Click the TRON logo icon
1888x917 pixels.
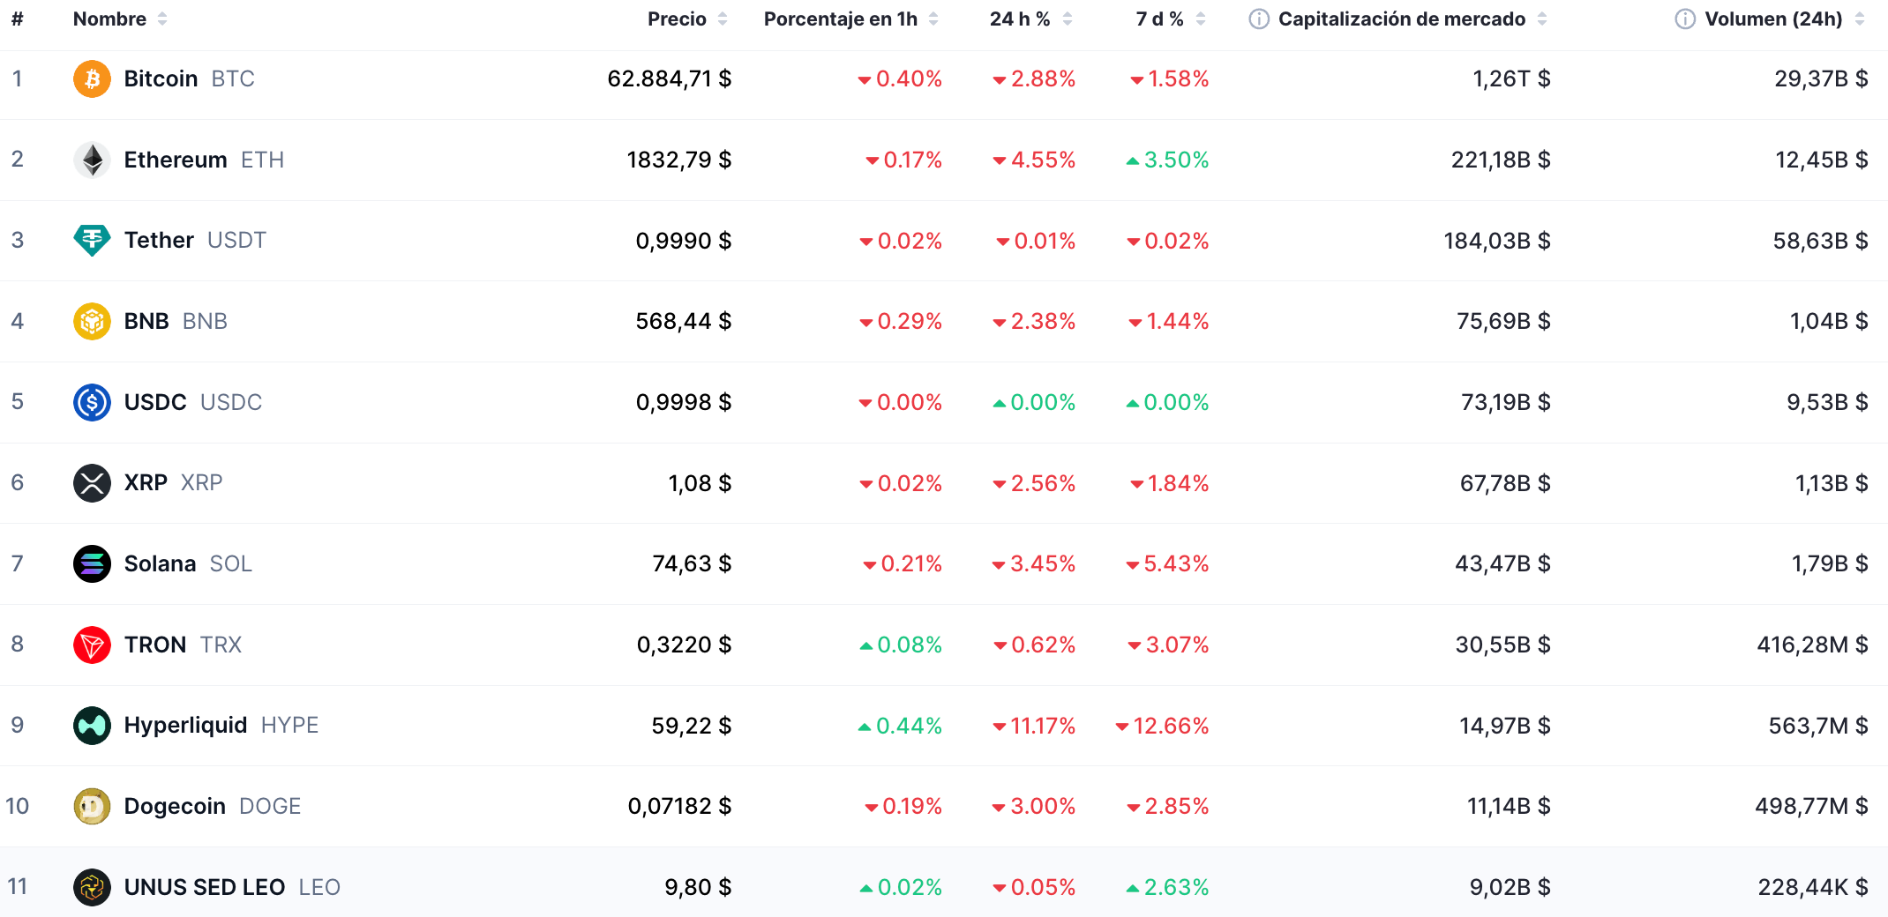coord(92,645)
